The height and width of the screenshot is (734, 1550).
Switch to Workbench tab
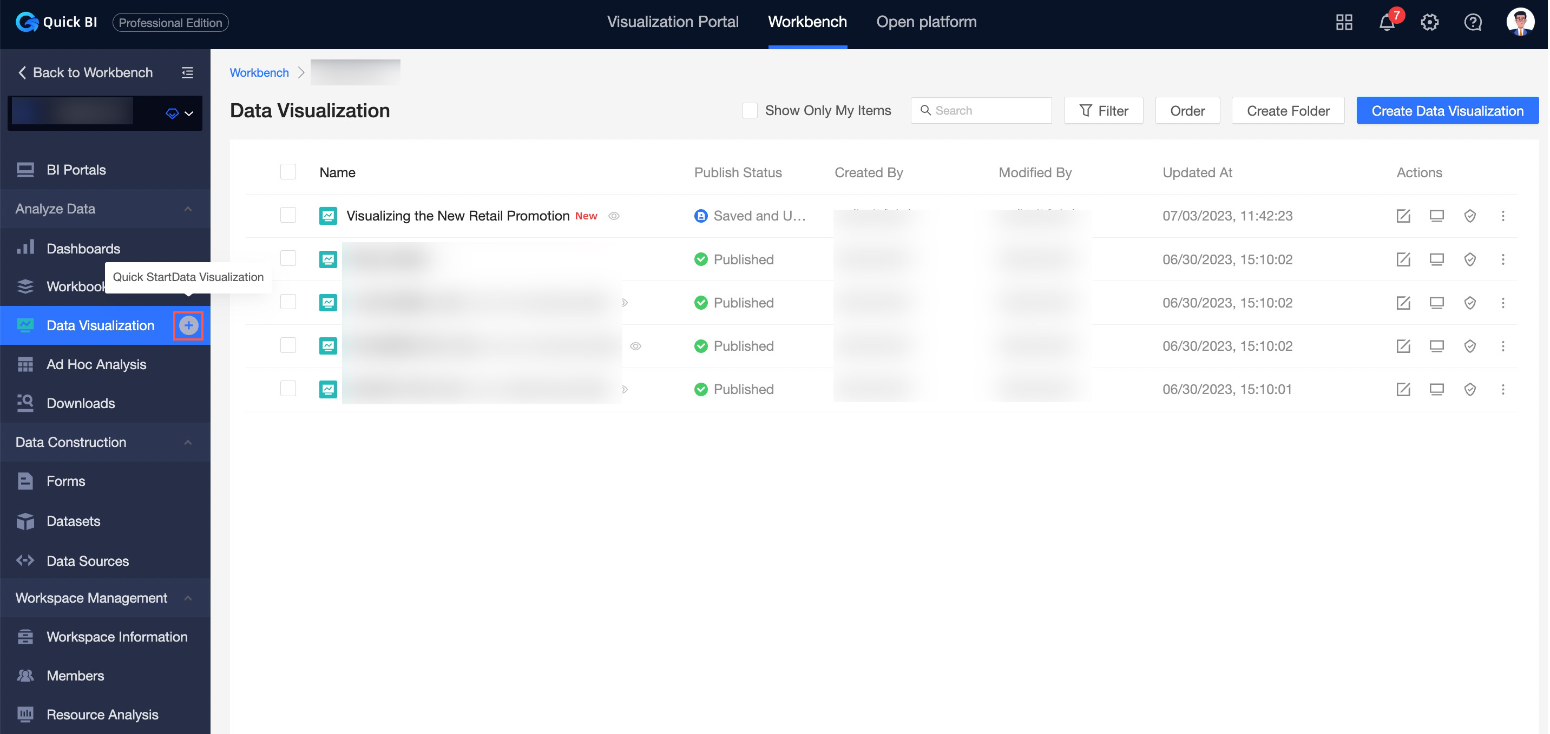(x=807, y=22)
